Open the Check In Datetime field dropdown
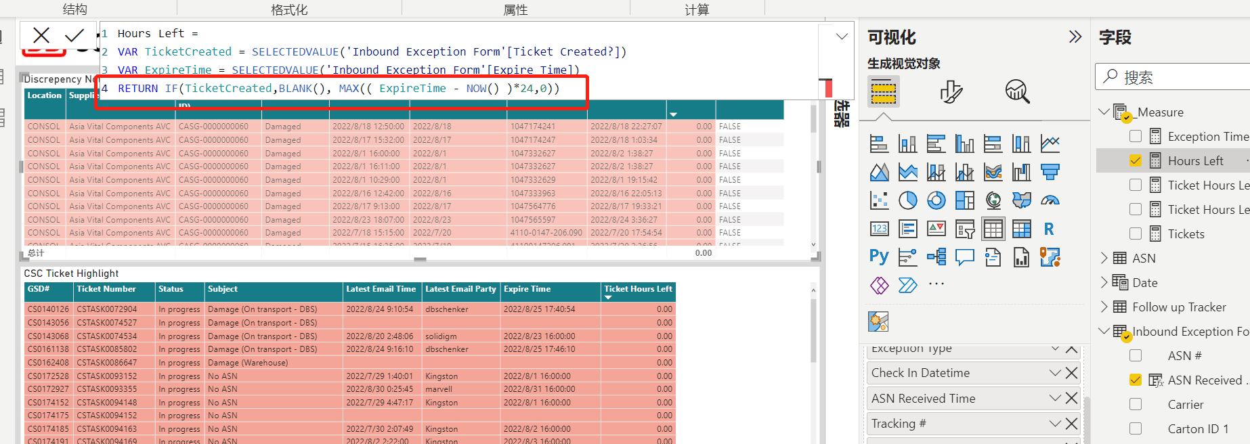 [1054, 373]
